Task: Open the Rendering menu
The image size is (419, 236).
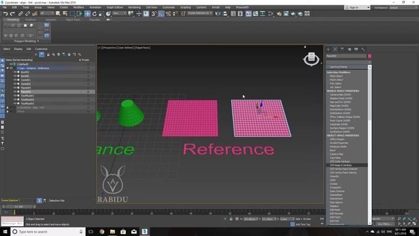Action: 134,7
